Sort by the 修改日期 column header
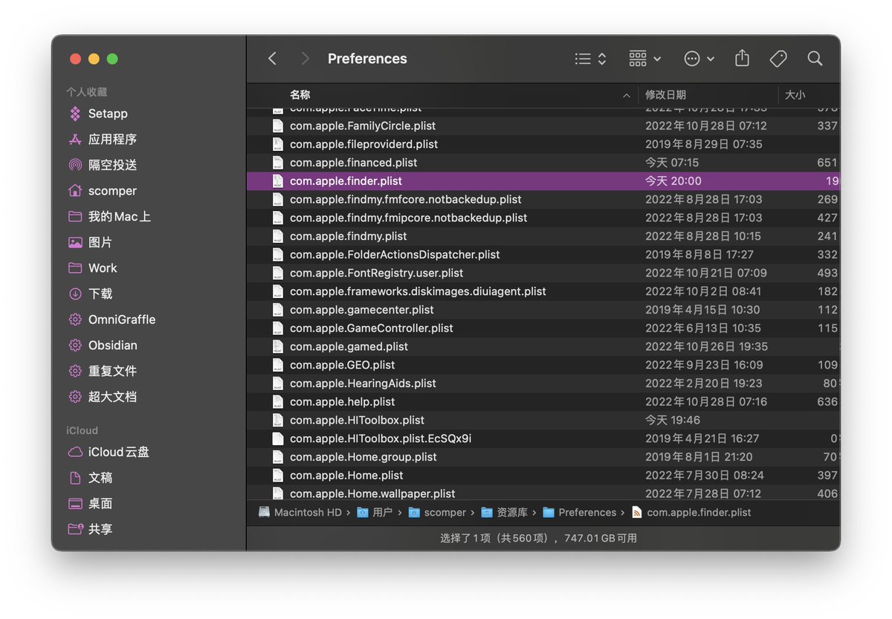This screenshot has width=892, height=619. pos(665,95)
